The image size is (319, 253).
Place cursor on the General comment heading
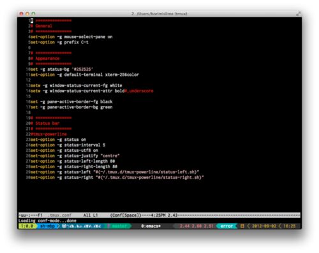coord(43,26)
